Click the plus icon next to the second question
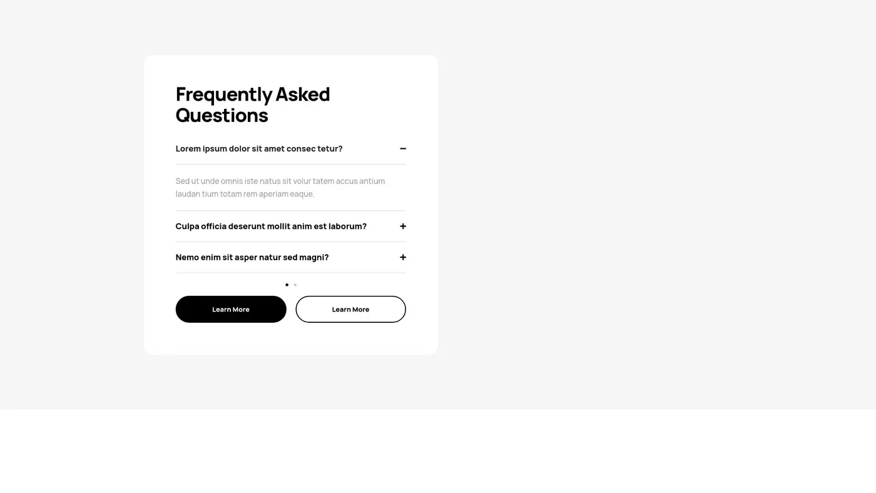The image size is (876, 493). tap(403, 226)
